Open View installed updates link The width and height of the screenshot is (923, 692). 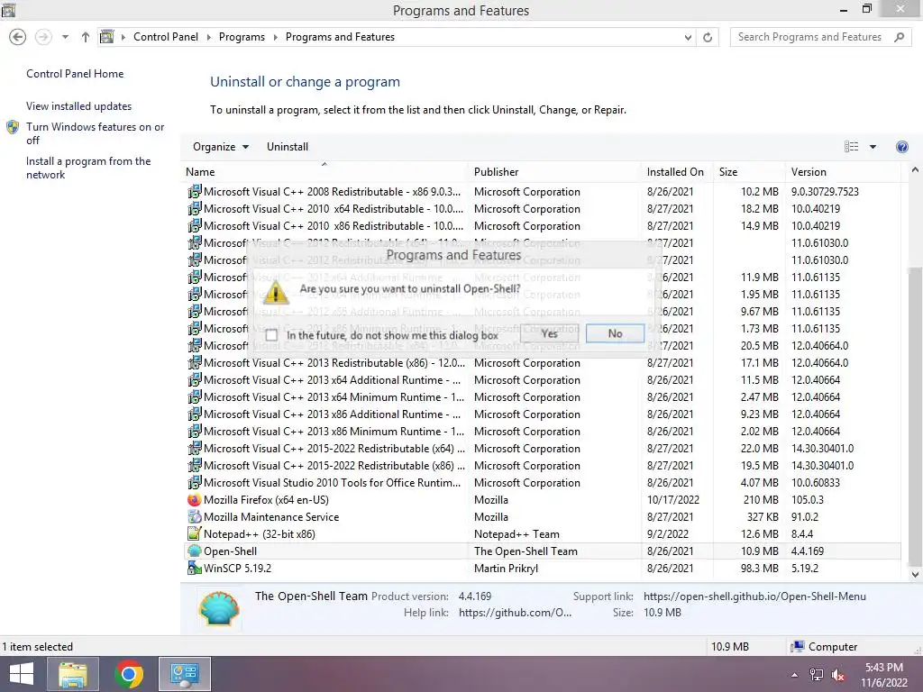pyautogui.click(x=79, y=106)
